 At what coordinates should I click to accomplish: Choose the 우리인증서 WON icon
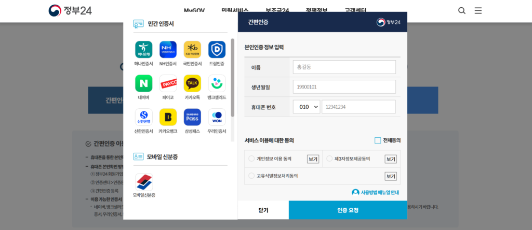point(217,117)
